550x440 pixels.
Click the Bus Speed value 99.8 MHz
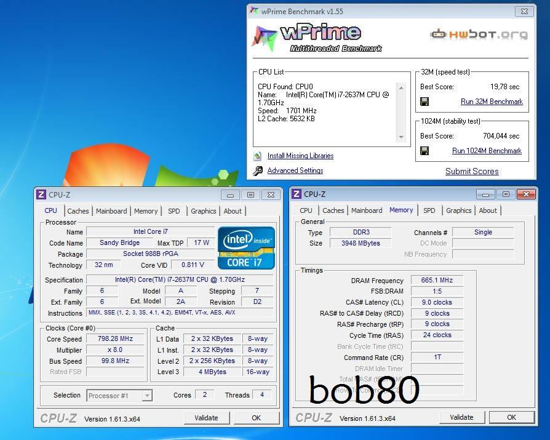[115, 361]
